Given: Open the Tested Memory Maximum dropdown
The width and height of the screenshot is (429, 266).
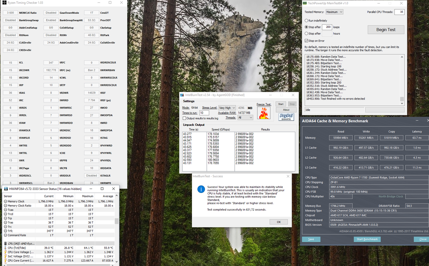Looking at the screenshot, I should [x=334, y=12].
